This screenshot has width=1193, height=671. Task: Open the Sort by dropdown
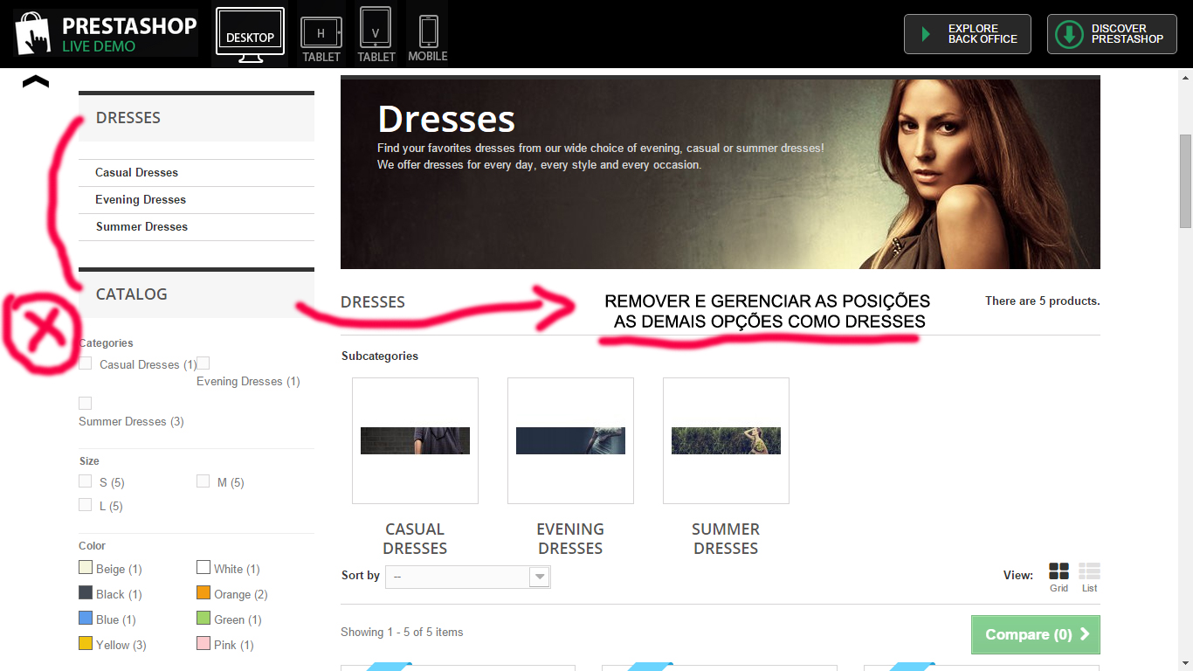coord(468,577)
